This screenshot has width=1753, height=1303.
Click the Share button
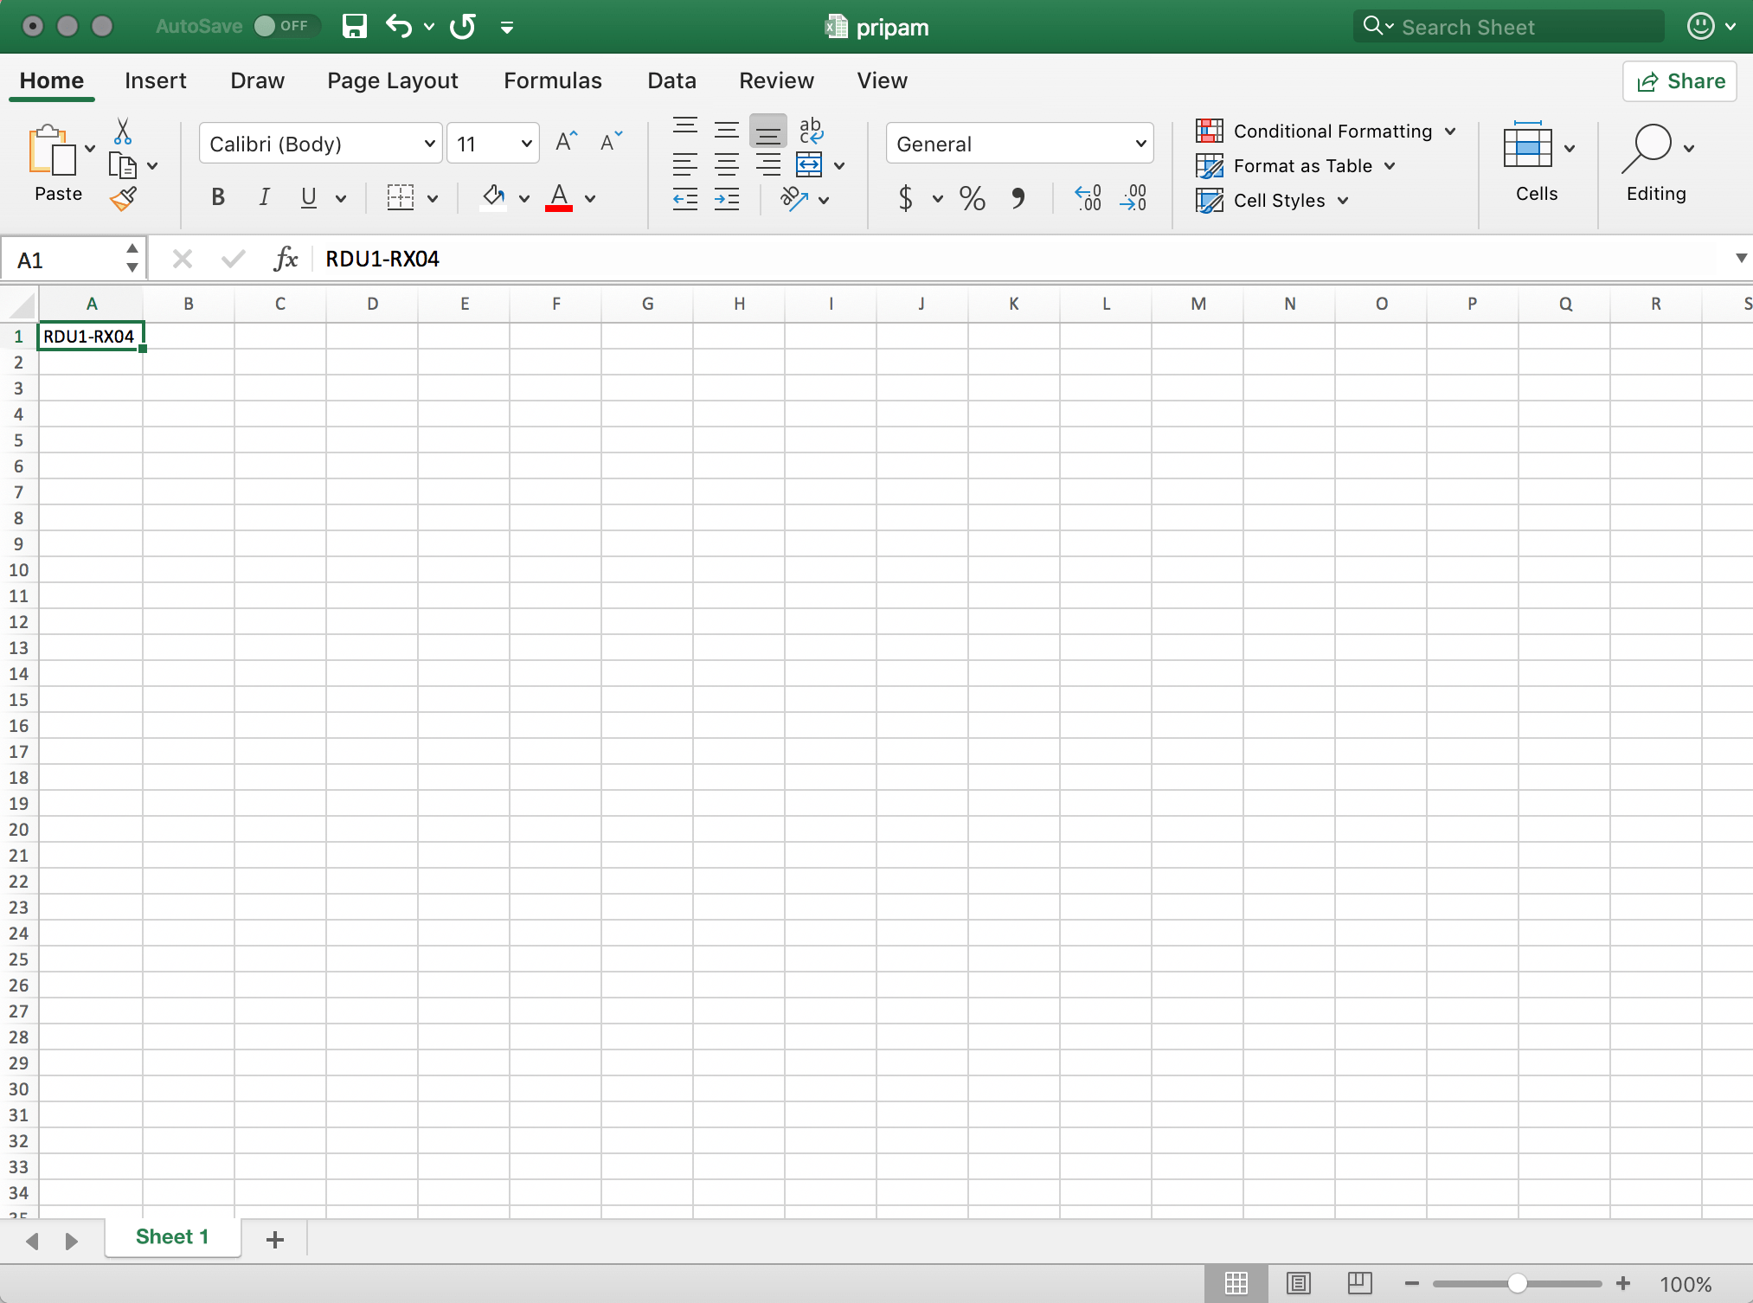[x=1679, y=81]
